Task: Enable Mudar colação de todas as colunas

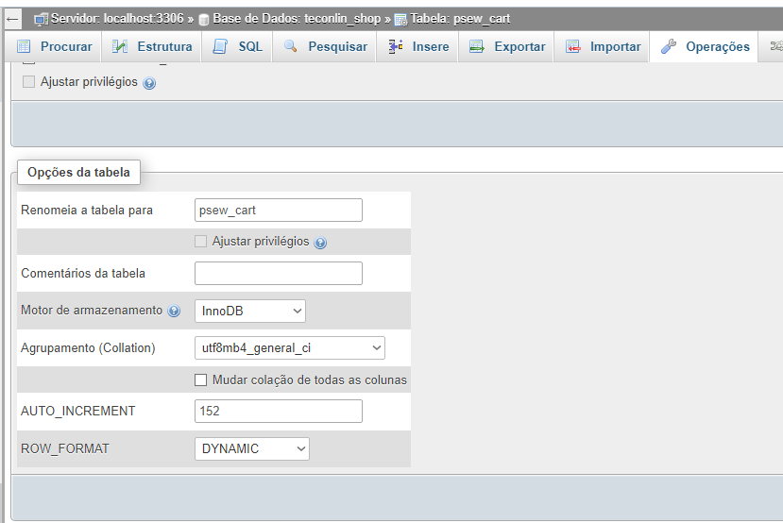Action: (200, 380)
